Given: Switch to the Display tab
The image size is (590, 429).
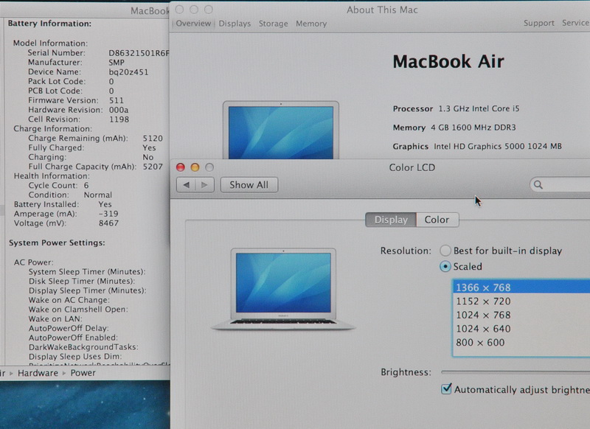Looking at the screenshot, I should (391, 220).
